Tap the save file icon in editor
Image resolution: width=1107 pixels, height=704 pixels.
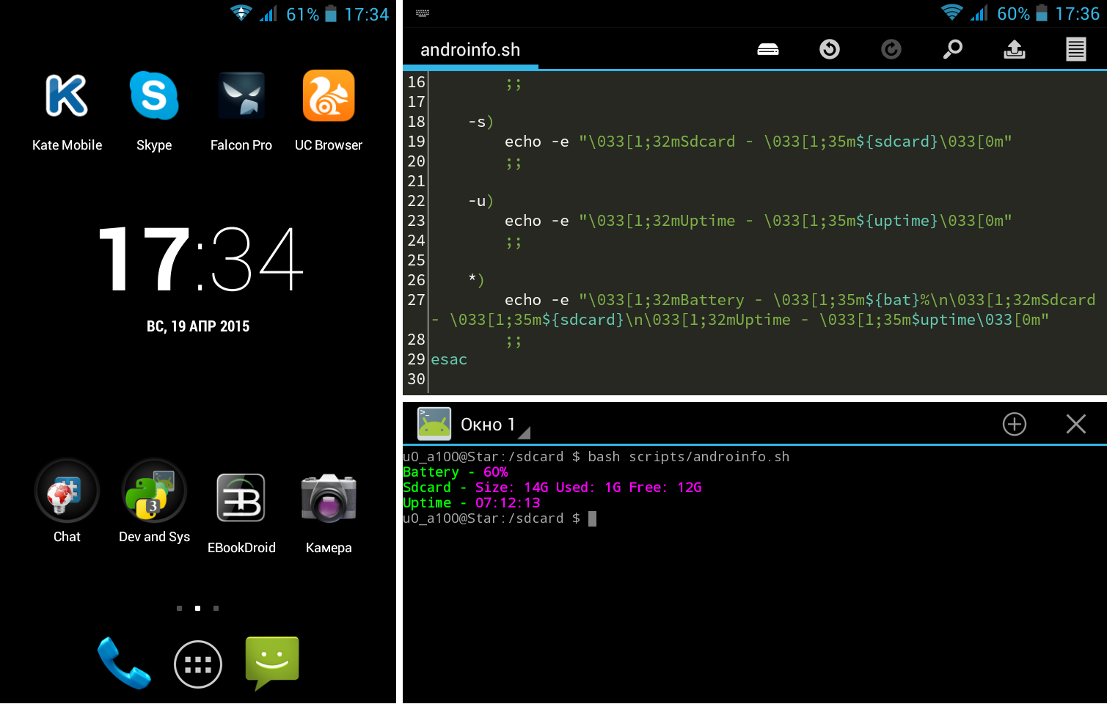(768, 49)
